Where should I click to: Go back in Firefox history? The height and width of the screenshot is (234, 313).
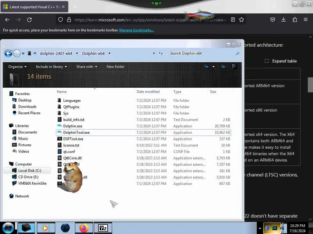point(7,20)
